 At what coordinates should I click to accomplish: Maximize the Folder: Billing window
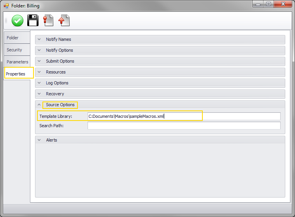tap(269, 4)
